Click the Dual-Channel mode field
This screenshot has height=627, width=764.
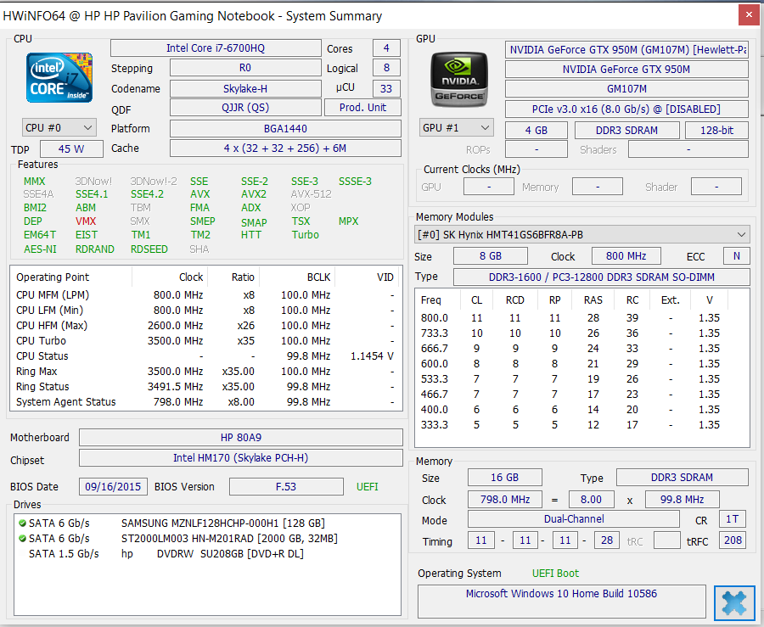574,519
